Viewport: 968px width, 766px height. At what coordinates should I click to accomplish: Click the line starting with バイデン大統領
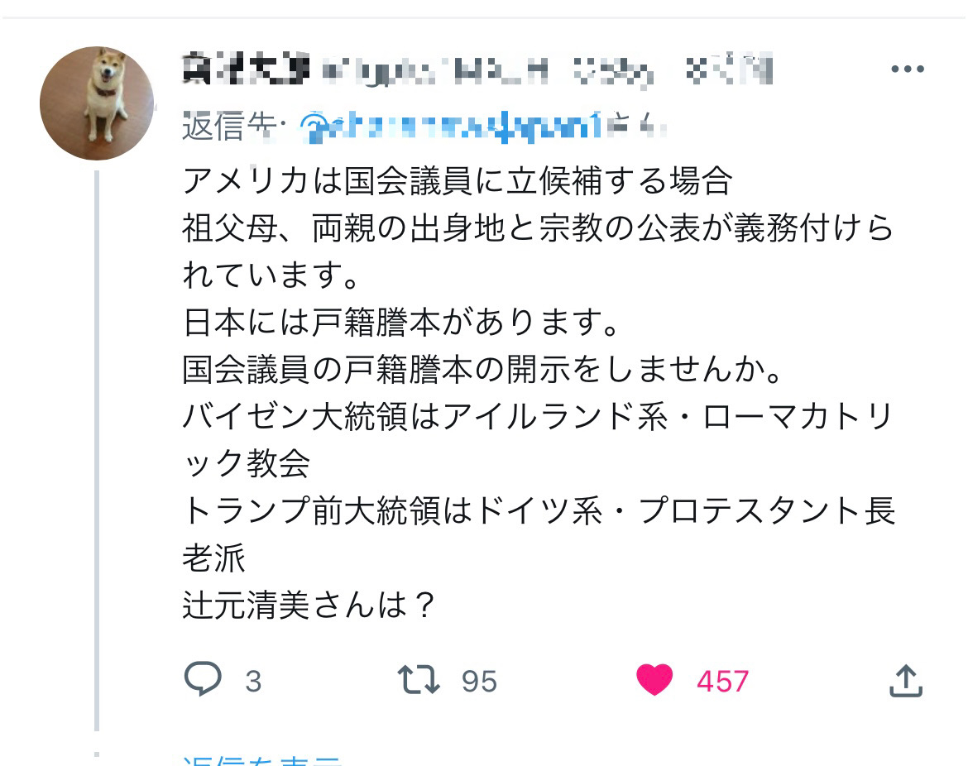[x=539, y=417]
